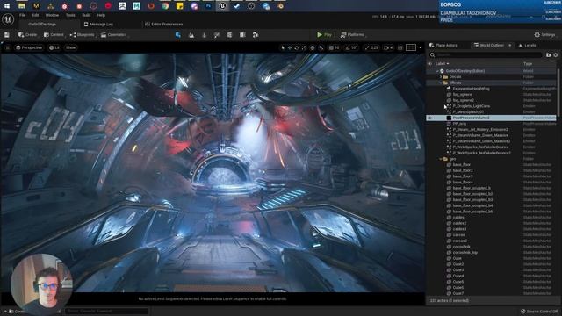Viewport: 562px width, 316px height.
Task: Open Steam from the taskbar
Action: pyautogui.click(x=236, y=6)
